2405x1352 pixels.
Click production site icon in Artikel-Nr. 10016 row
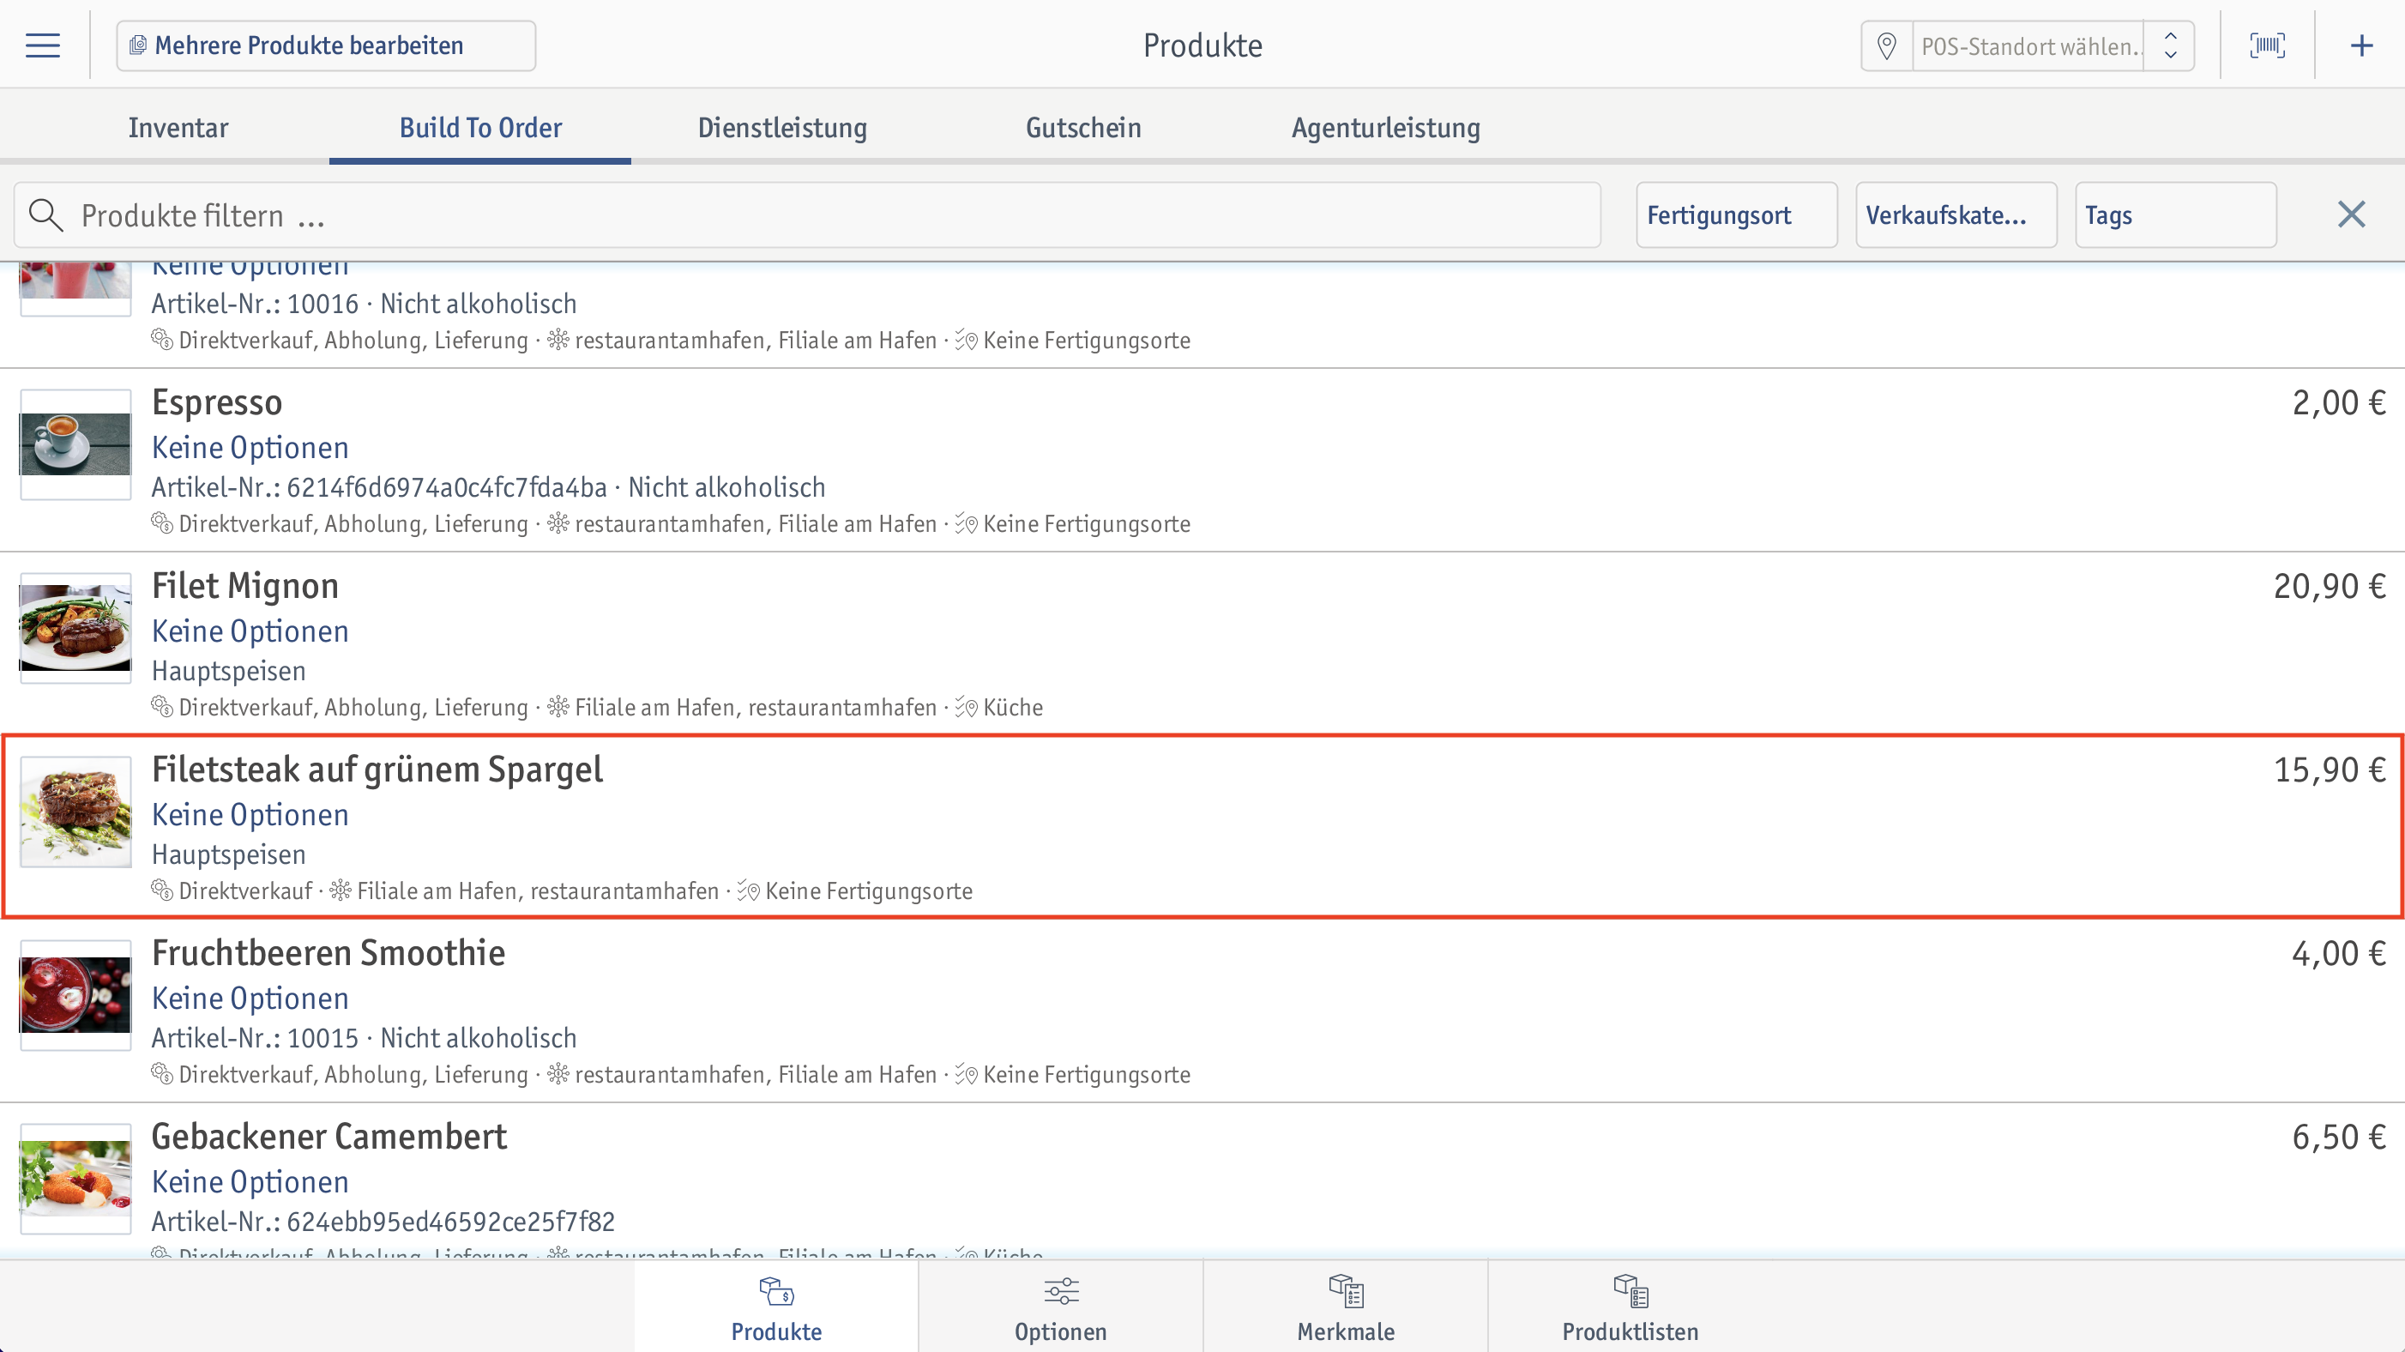point(967,341)
